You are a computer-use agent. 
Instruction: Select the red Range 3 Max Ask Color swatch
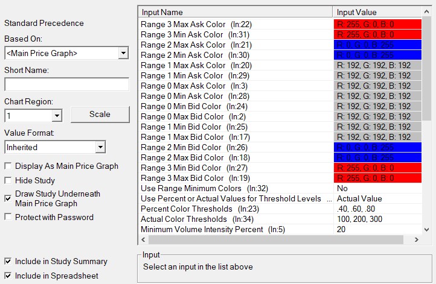[x=377, y=24]
